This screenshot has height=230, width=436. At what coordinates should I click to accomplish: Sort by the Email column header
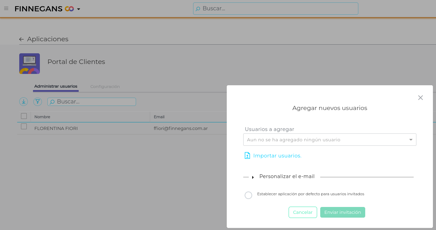pyautogui.click(x=159, y=117)
